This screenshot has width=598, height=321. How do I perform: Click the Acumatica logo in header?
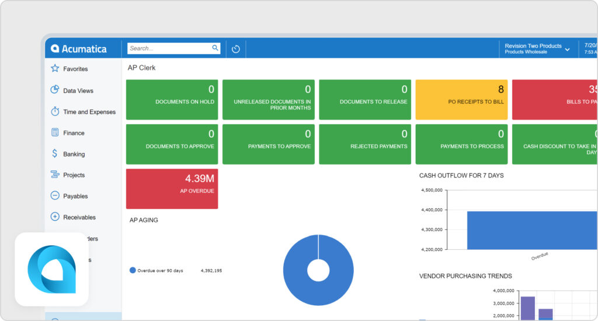click(79, 49)
